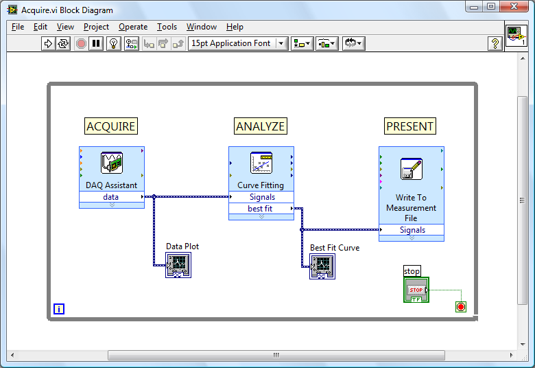The height and width of the screenshot is (368, 535).
Task: Click Run Continuously in toolbar
Action: pyautogui.click(x=63, y=43)
